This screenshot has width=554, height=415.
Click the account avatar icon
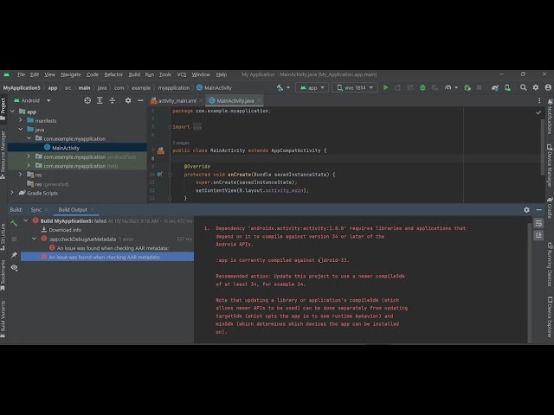tap(548, 87)
